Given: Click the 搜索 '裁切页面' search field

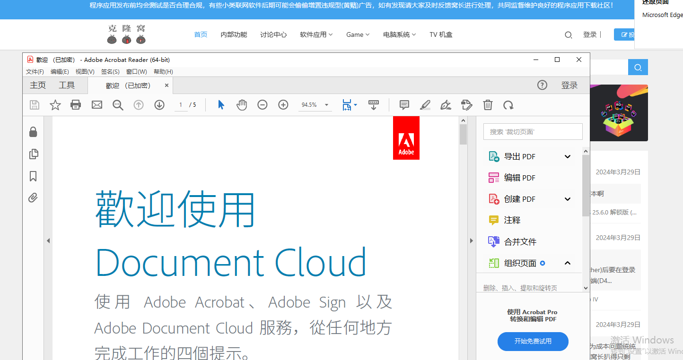Looking at the screenshot, I should [x=533, y=132].
